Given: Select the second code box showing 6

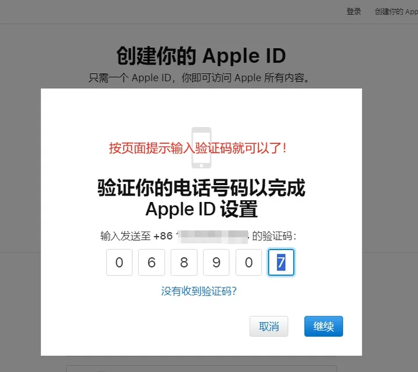Looking at the screenshot, I should coord(152,262).
